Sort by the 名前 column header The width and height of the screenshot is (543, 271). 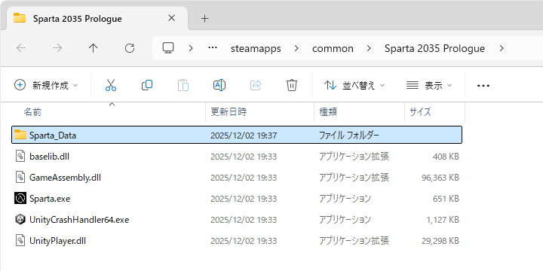click(x=109, y=111)
